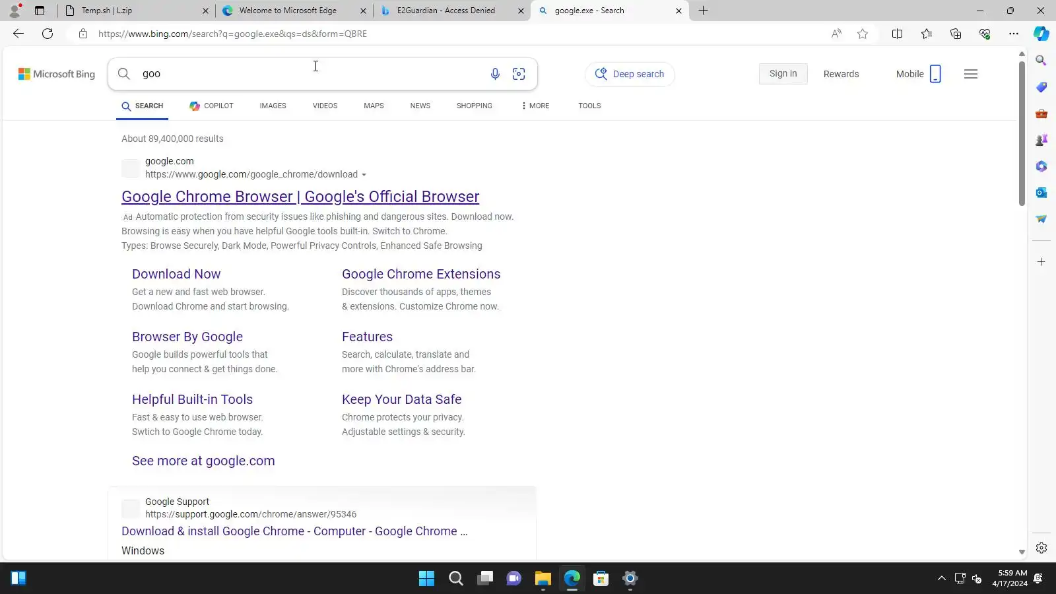
Task: Open the Rewards link
Action: click(x=841, y=75)
